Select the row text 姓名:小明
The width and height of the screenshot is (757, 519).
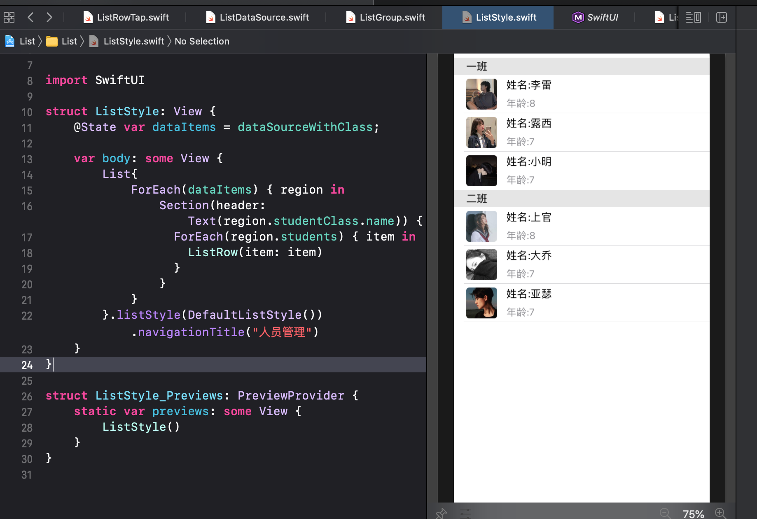click(x=529, y=162)
